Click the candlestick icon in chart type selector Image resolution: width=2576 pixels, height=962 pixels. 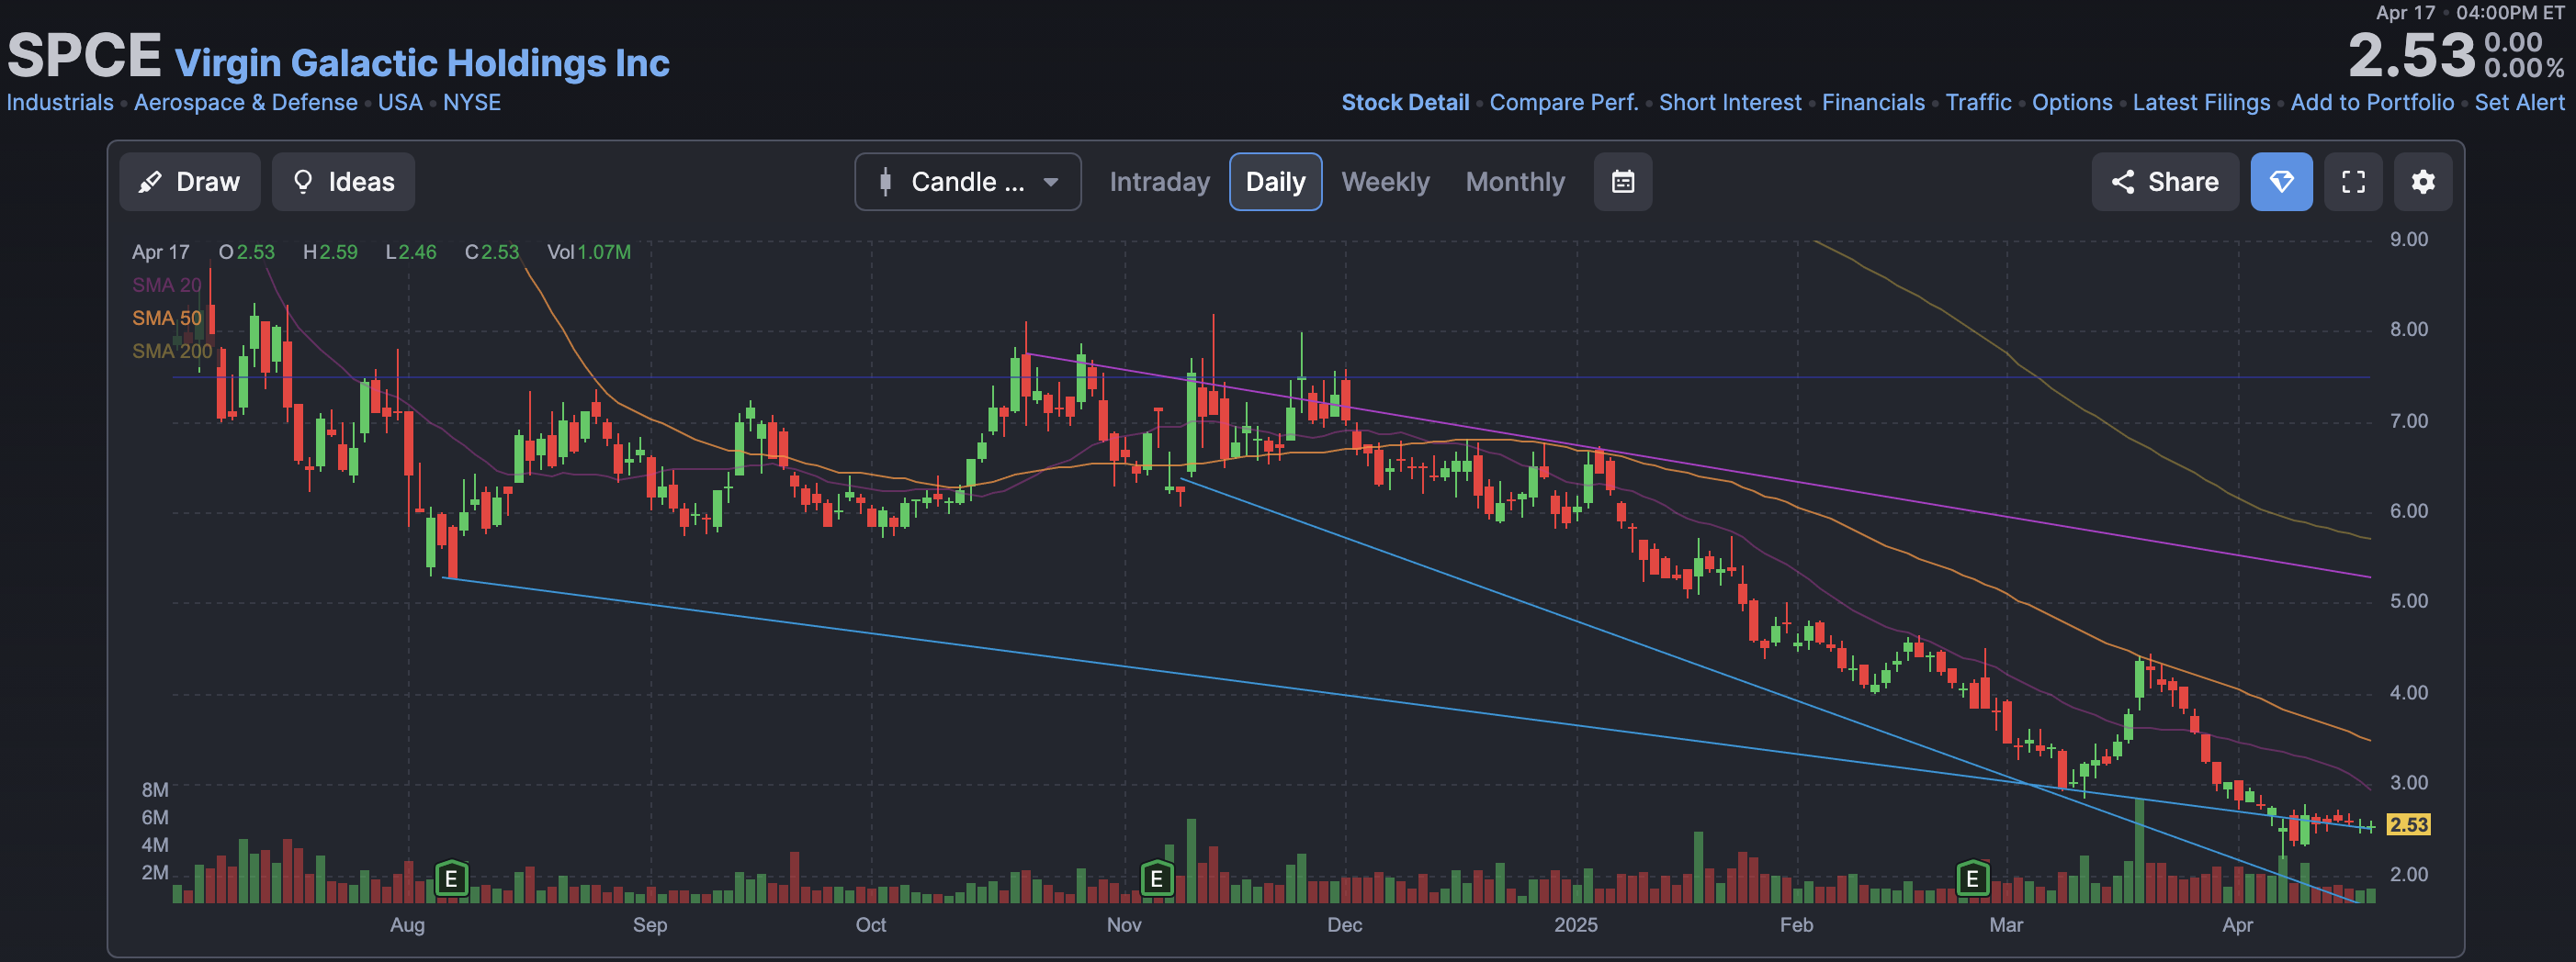tap(885, 182)
